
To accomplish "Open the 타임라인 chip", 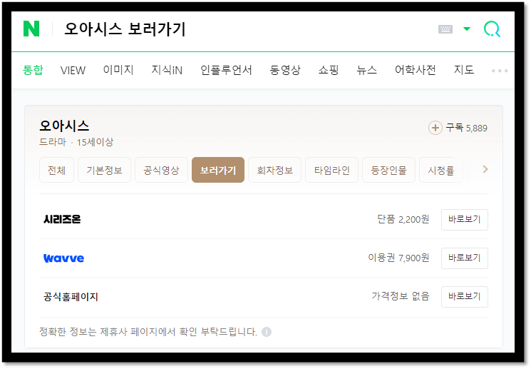I will [x=331, y=170].
